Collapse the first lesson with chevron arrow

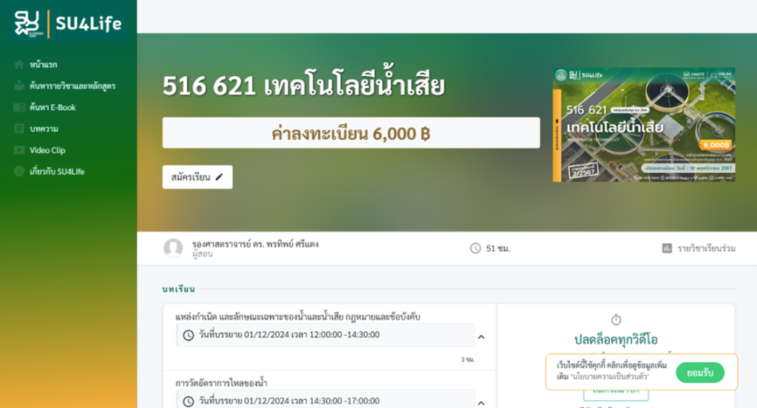point(481,337)
